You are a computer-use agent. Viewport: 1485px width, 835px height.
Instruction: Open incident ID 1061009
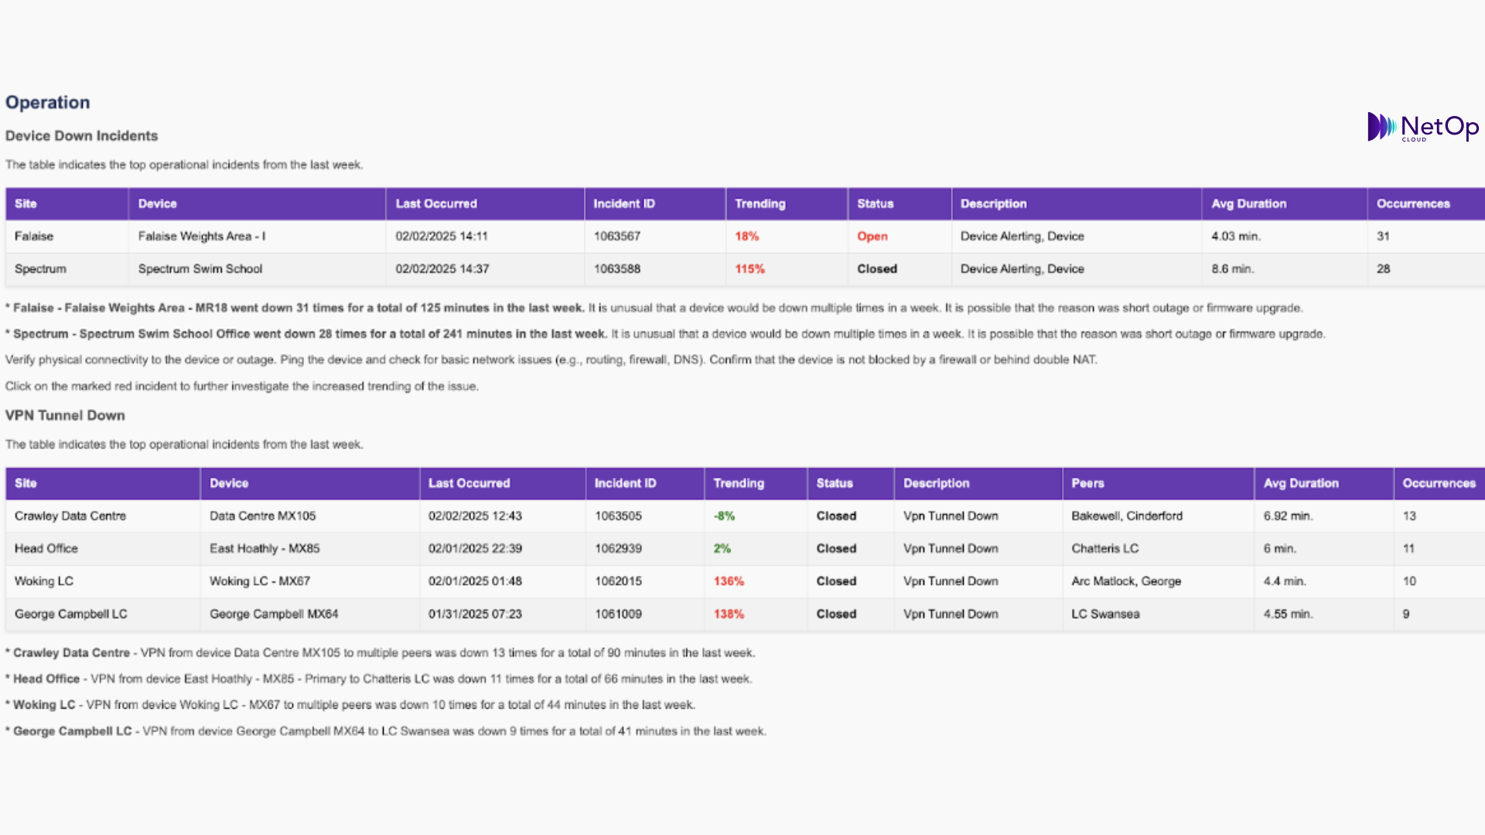[618, 614]
